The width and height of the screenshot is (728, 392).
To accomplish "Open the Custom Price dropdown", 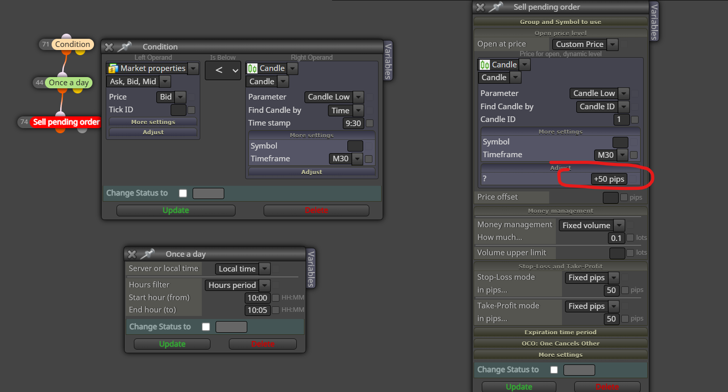I will 613,44.
